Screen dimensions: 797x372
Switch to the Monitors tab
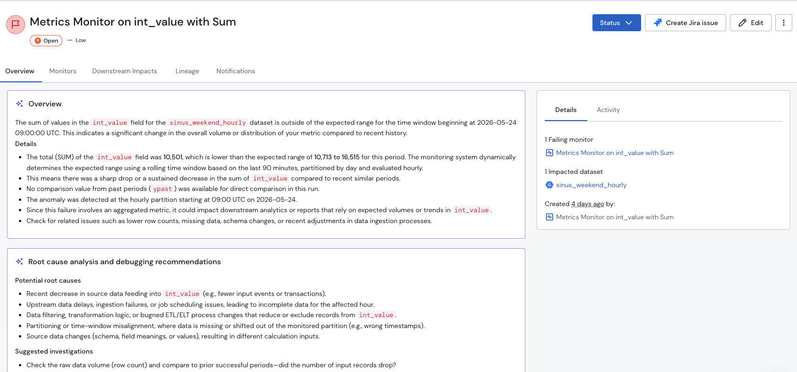(x=63, y=71)
